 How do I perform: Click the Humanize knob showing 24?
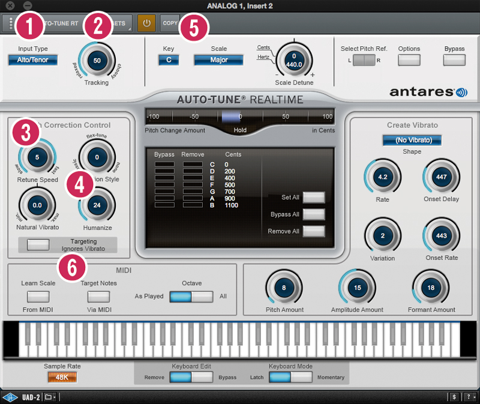(97, 205)
